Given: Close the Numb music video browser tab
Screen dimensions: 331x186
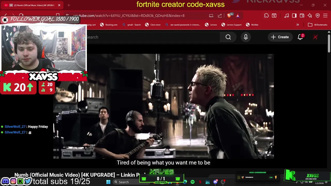Looking at the screenshot, I should [59, 5].
